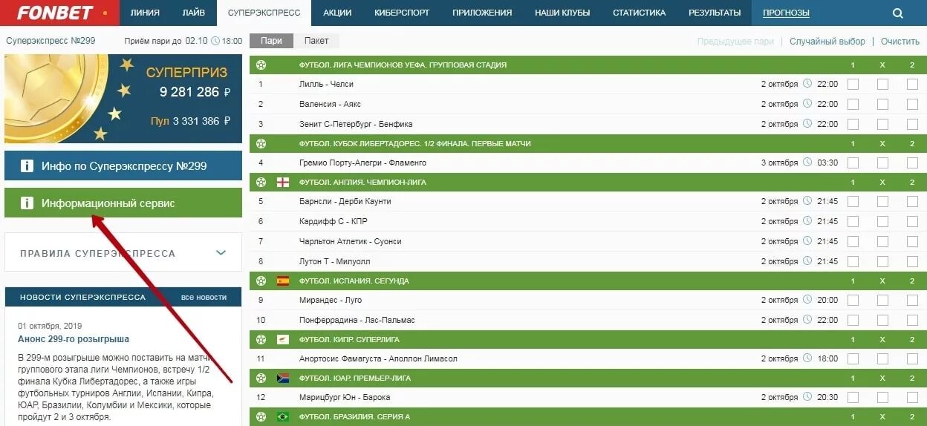This screenshot has width=927, height=426.
Task: Check away win (2) for Зенит С-Петербург - Бенфика
Action: point(912,124)
